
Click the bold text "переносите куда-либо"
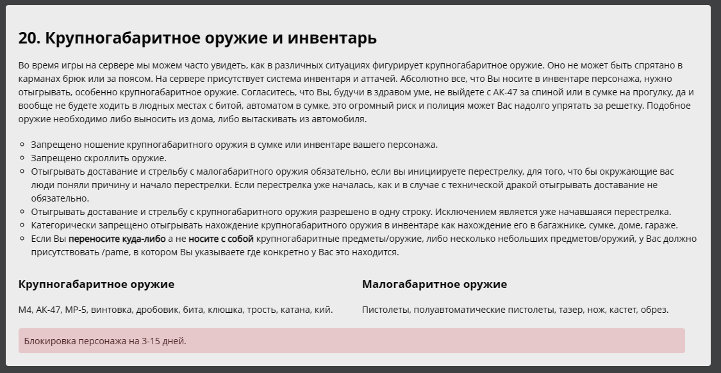(x=117, y=239)
